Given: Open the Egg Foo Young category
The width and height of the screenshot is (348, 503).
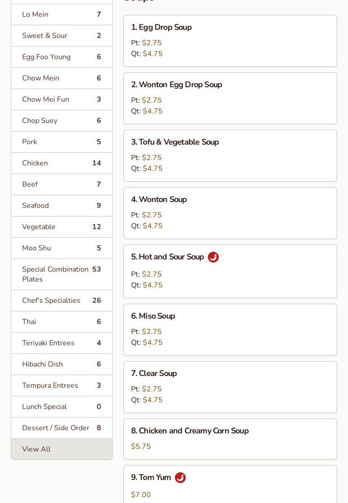Looking at the screenshot, I should point(61,57).
